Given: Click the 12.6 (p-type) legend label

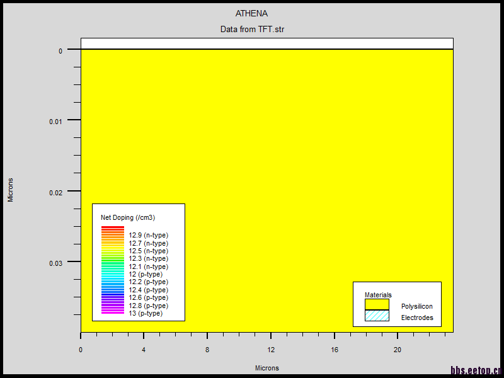Looking at the screenshot, I should click(148, 297).
